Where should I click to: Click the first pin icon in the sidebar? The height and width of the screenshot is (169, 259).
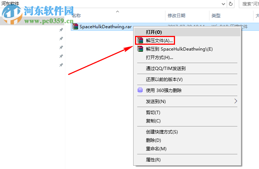pyautogui.click(x=61, y=30)
